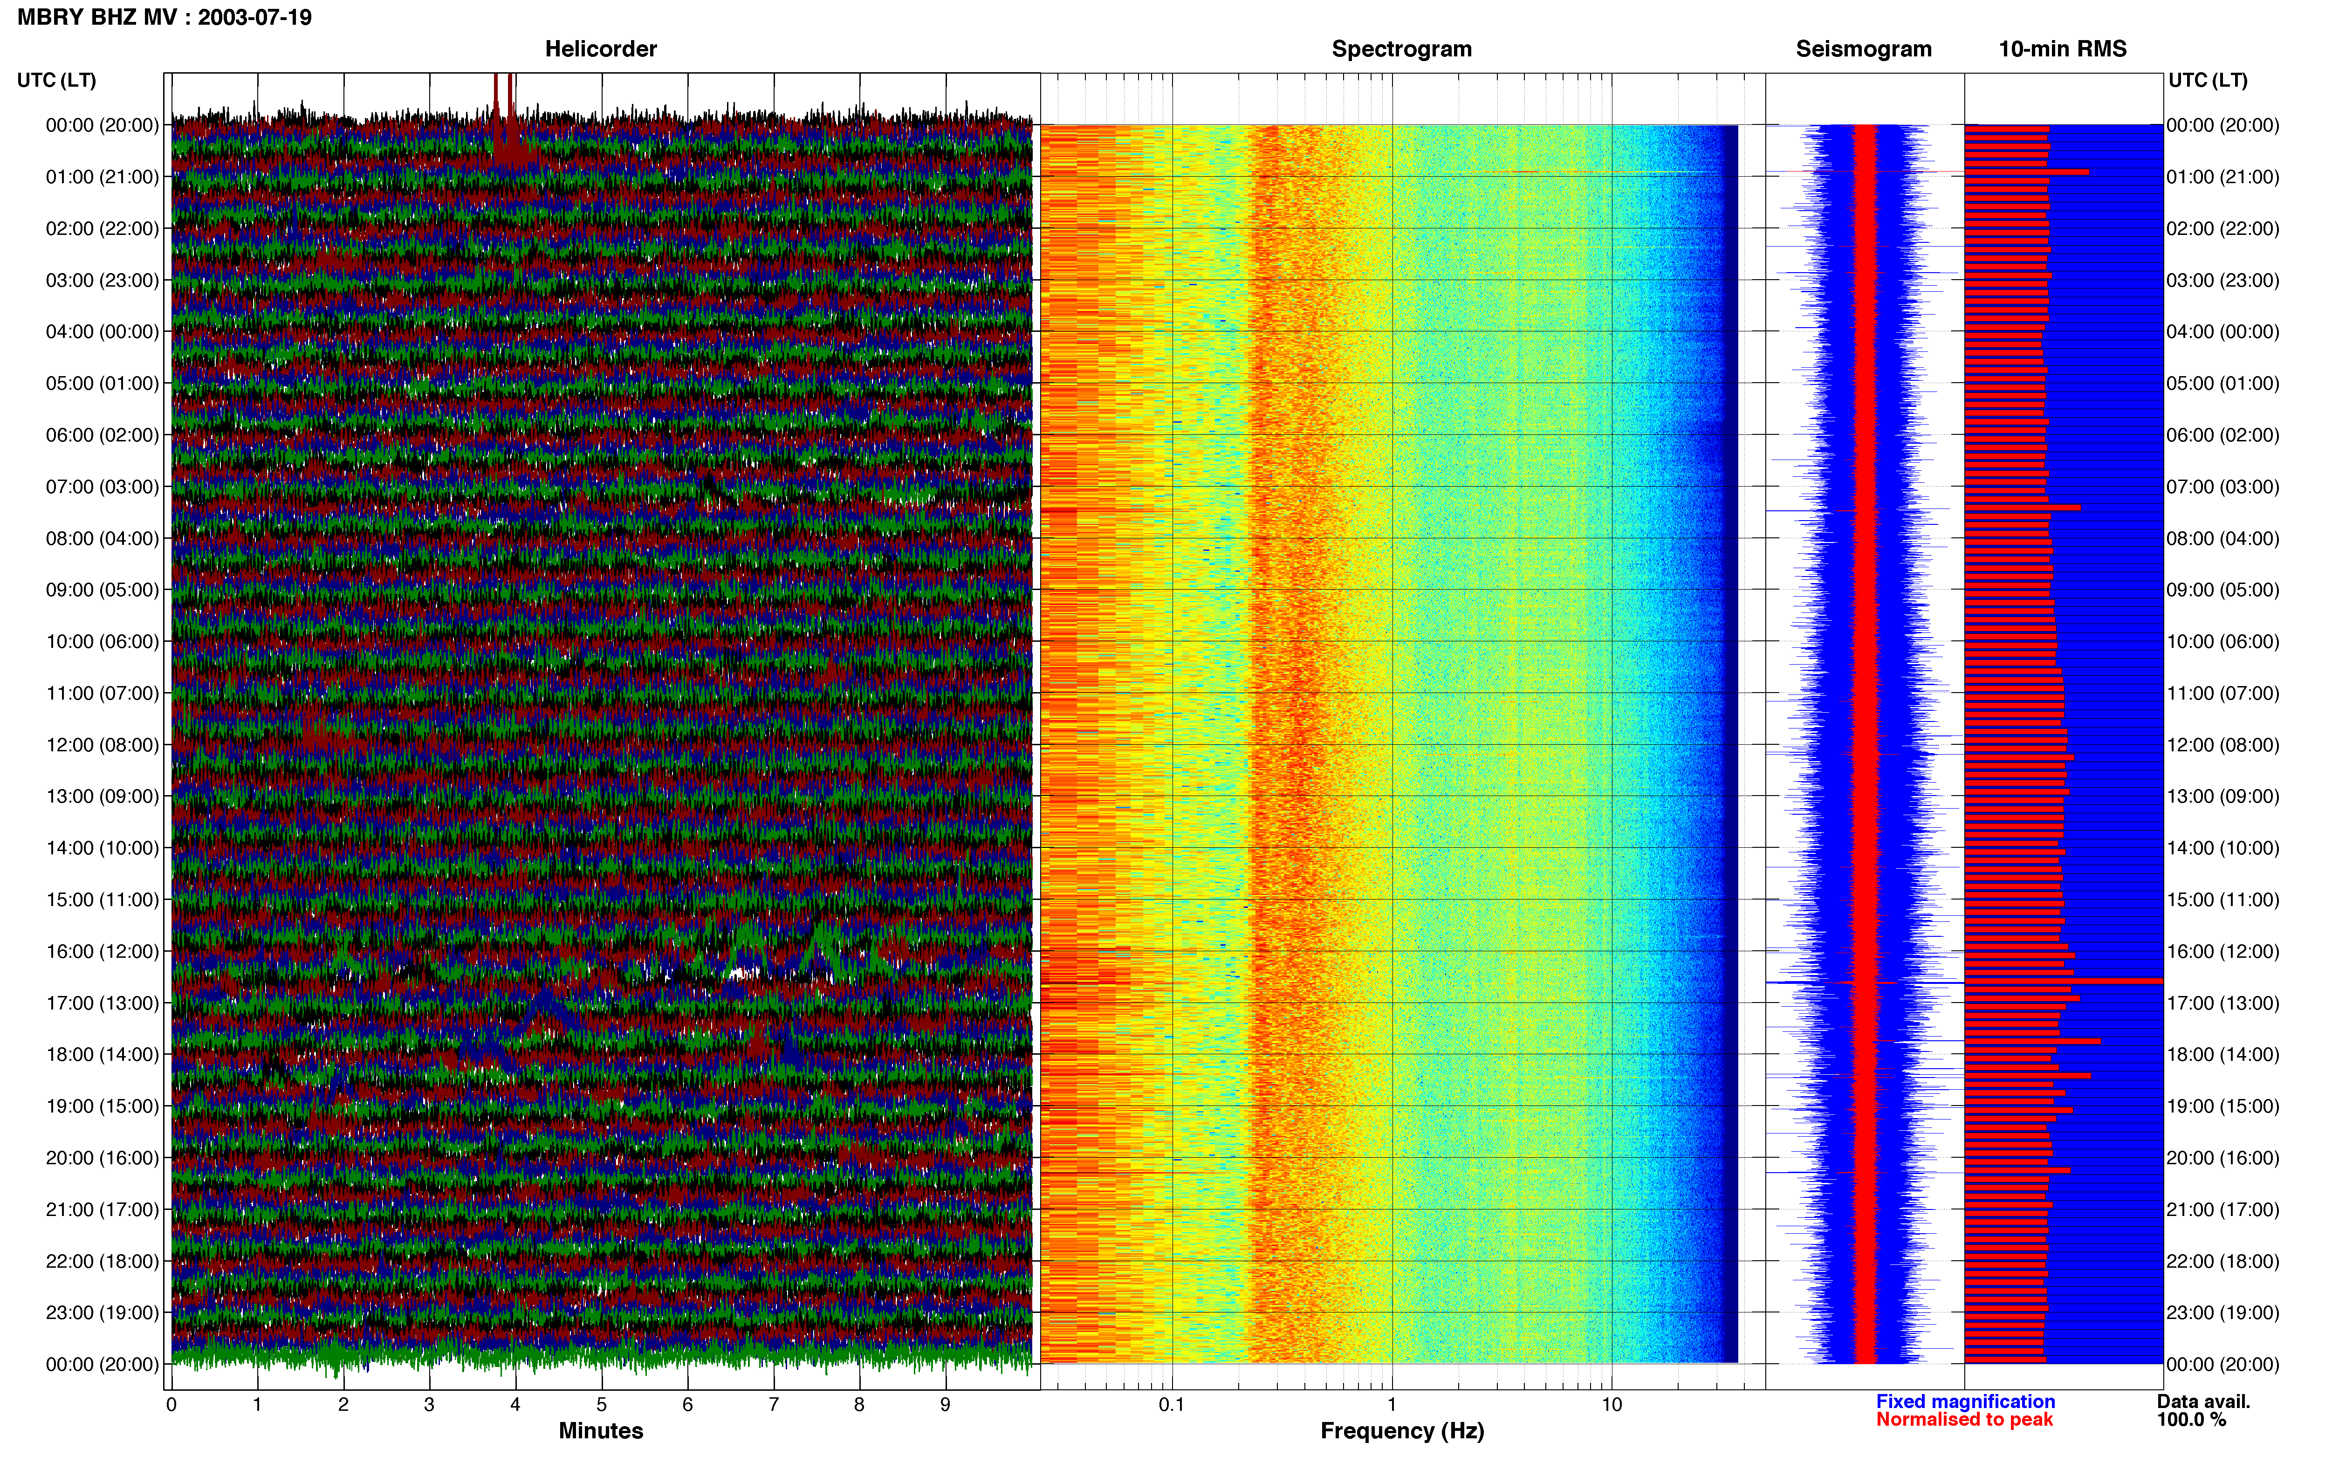Click the left '16:00 (12:00)' time label
This screenshot has width=2339, height=1463.
(x=103, y=951)
